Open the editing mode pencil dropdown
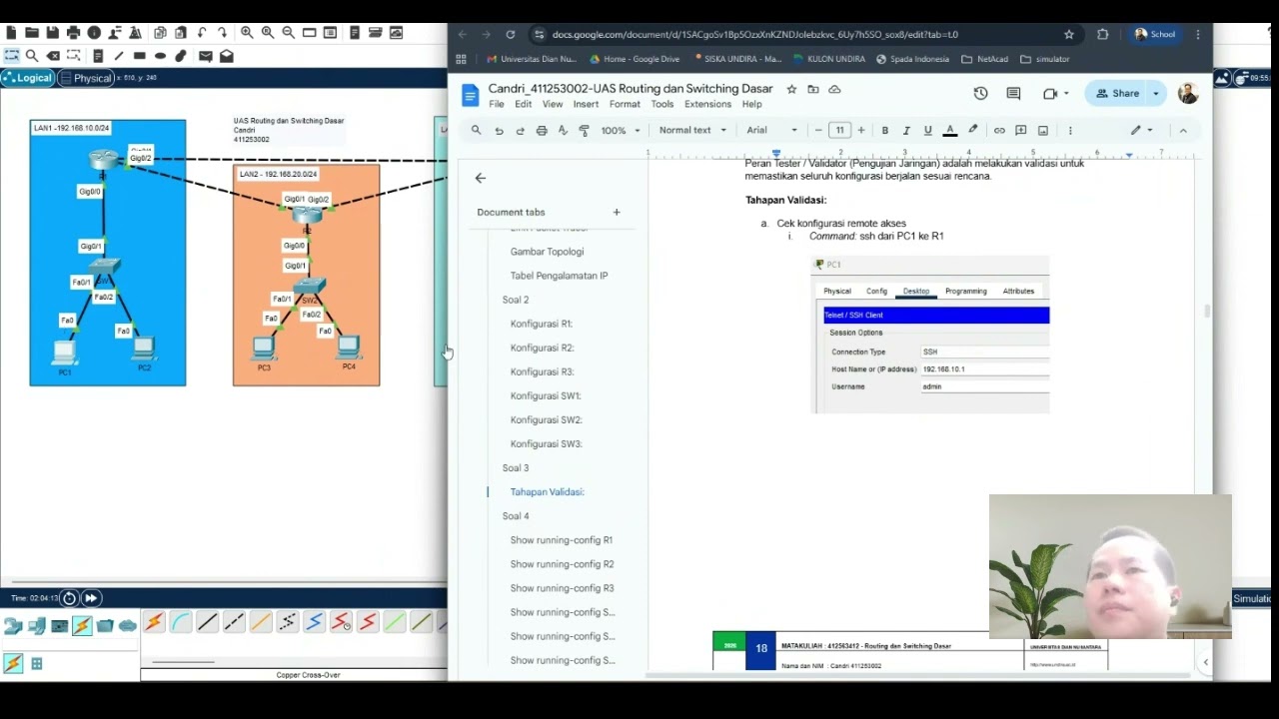1279x719 pixels. coord(1142,130)
